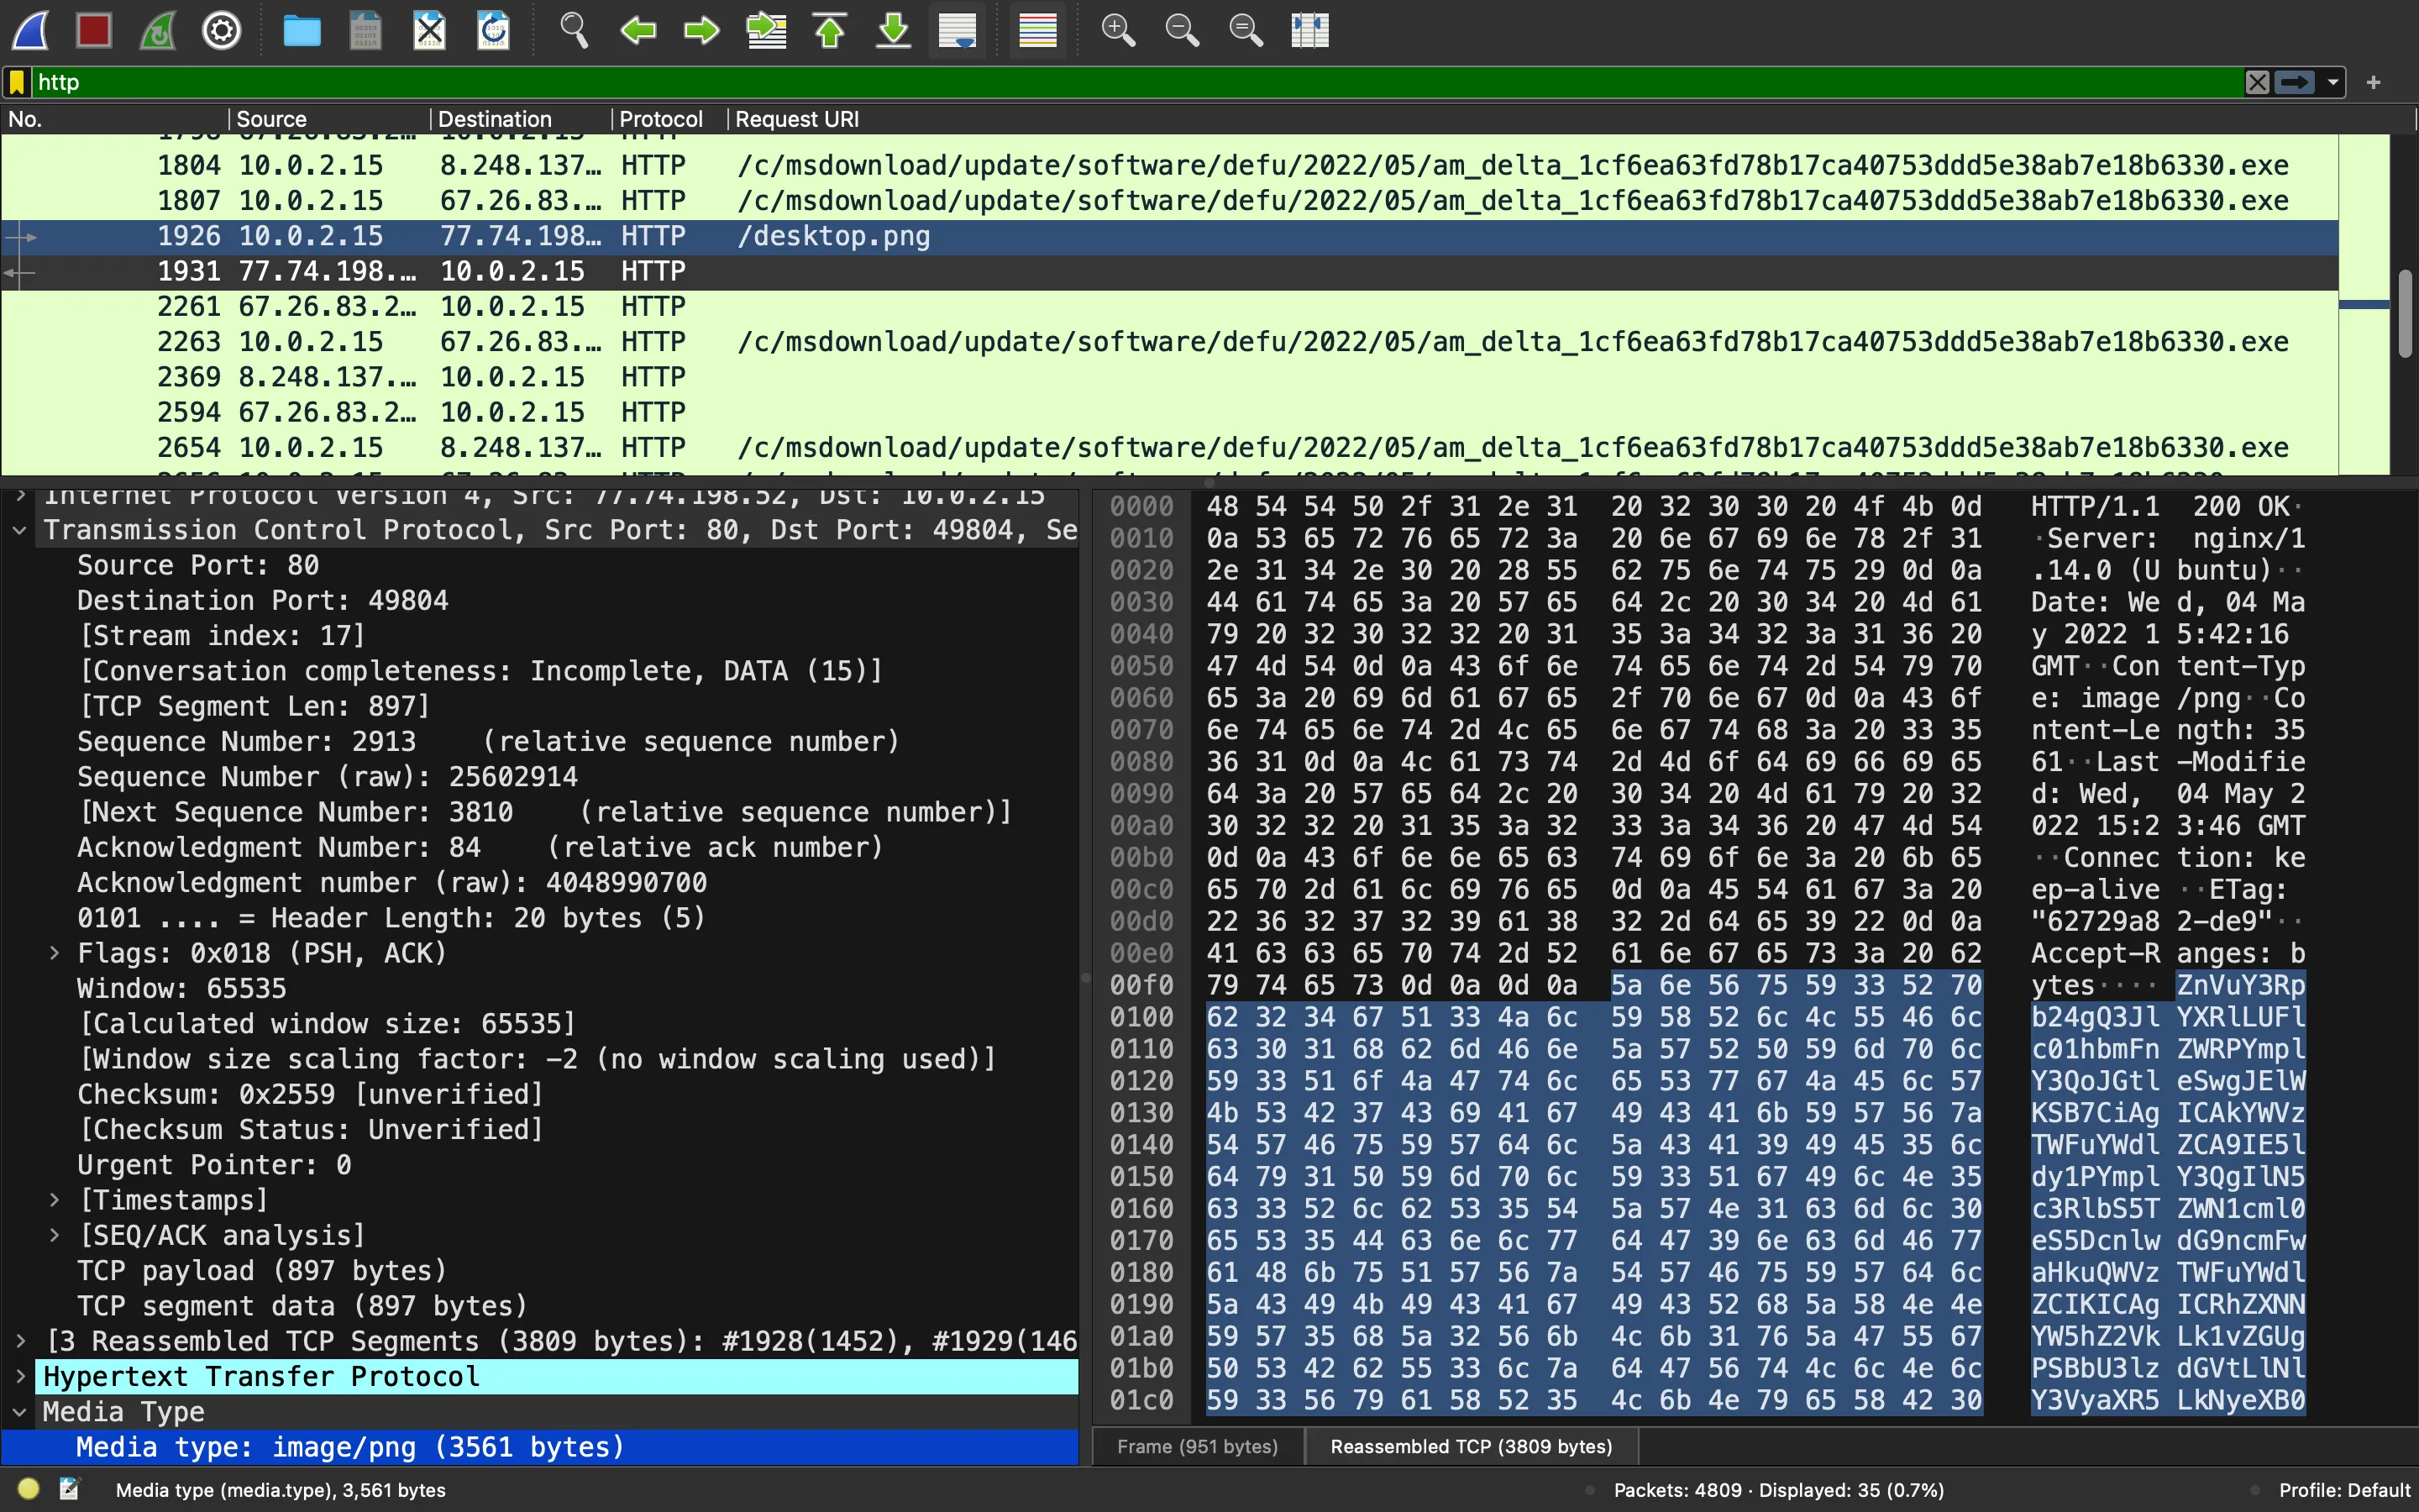Open display filter bookmarks
2419x1512 pixels.
coord(17,82)
